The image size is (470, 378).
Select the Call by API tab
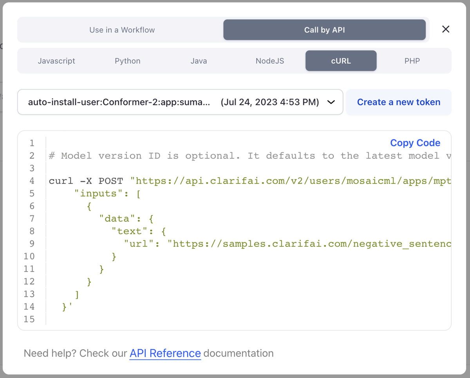pyautogui.click(x=324, y=29)
